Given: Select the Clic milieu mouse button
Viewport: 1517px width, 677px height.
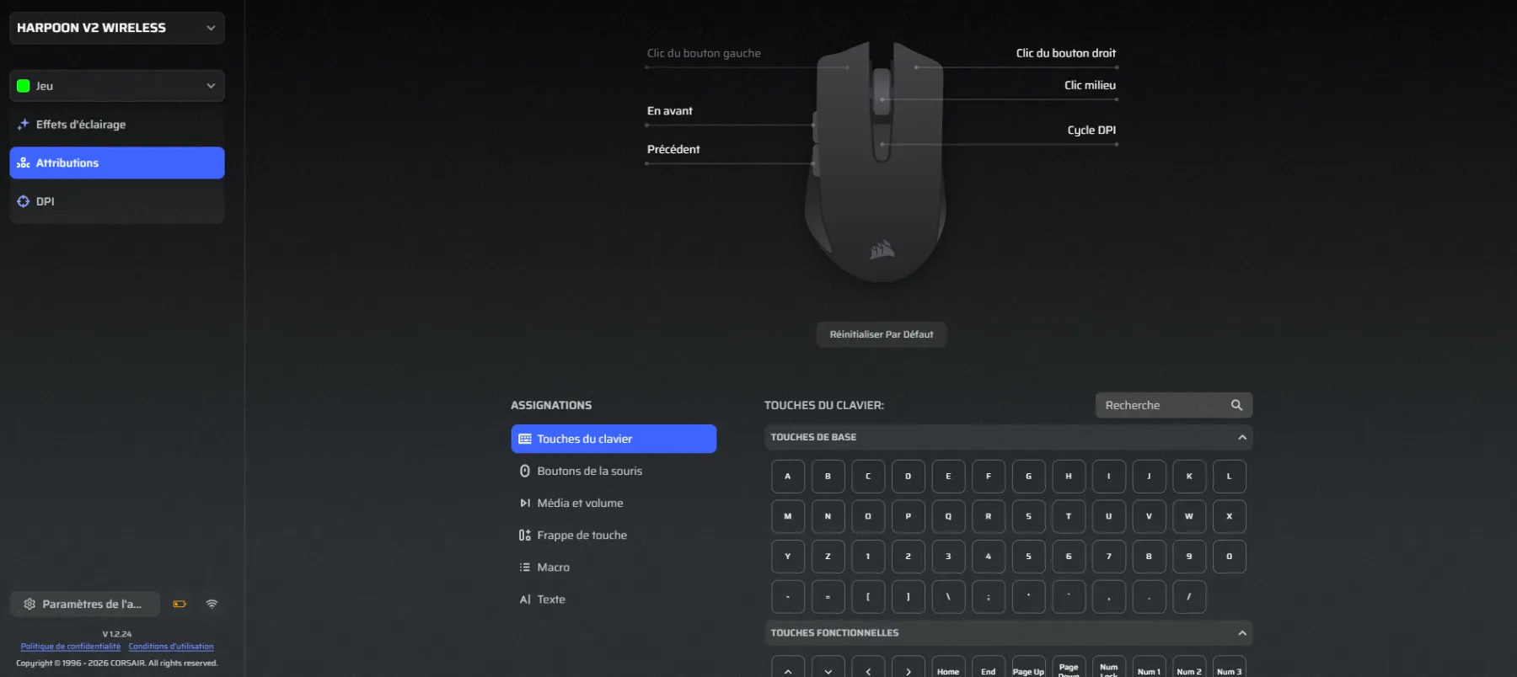Looking at the screenshot, I should (x=1090, y=85).
